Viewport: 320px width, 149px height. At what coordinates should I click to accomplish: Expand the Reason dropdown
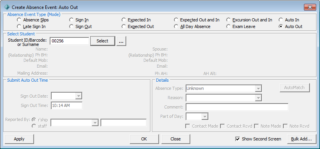(258, 98)
